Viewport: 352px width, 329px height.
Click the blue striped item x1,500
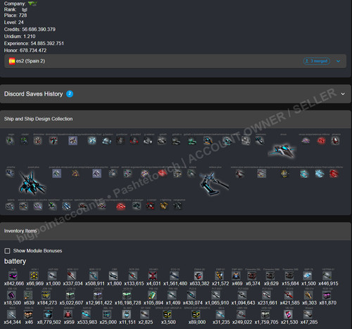tap(308, 276)
